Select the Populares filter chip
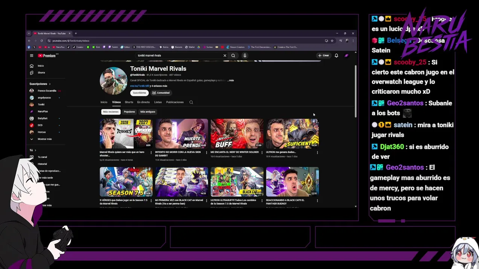This screenshot has height=269, width=479. [129, 112]
